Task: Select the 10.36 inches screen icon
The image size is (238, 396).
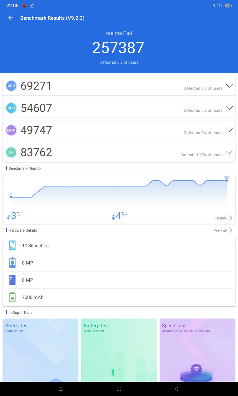Action: [12, 245]
